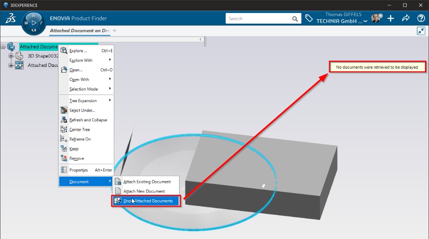Click the Show Attached Documents icon
This screenshot has width=429, height=239.
[118, 201]
